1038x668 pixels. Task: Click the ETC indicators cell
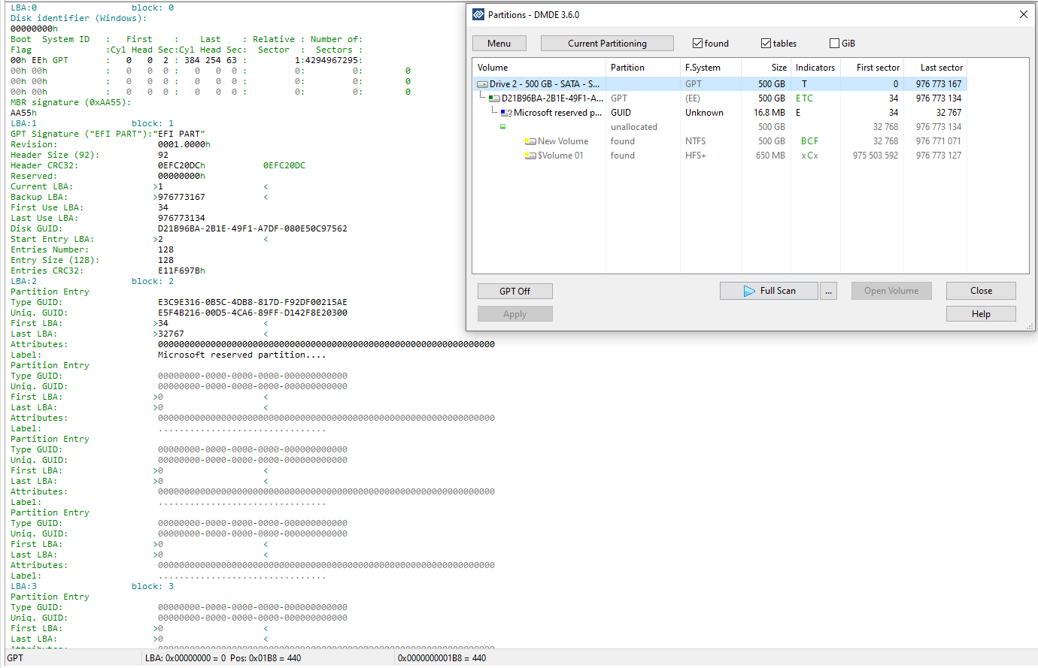click(804, 98)
